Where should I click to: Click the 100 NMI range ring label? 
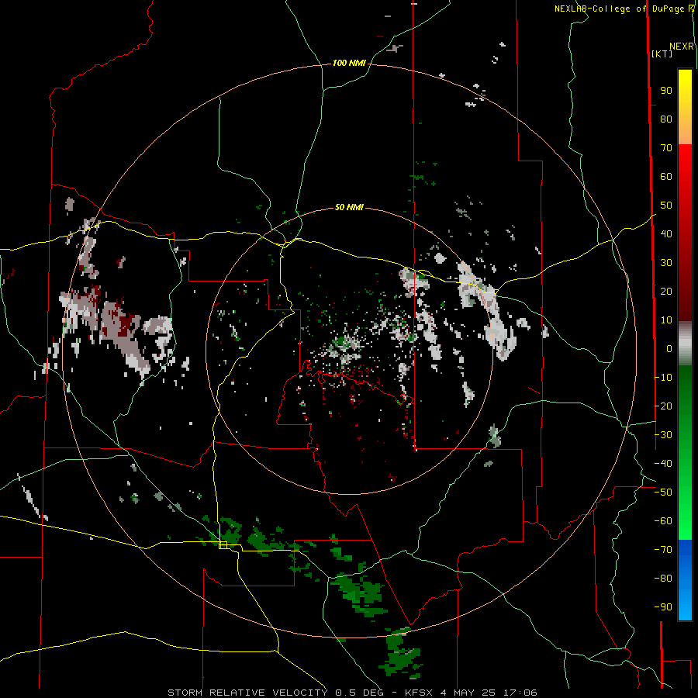coord(349,64)
